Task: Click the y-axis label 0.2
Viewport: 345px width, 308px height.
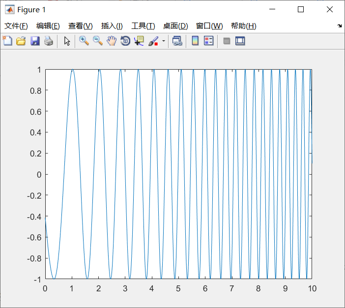Action: [x=36, y=154]
